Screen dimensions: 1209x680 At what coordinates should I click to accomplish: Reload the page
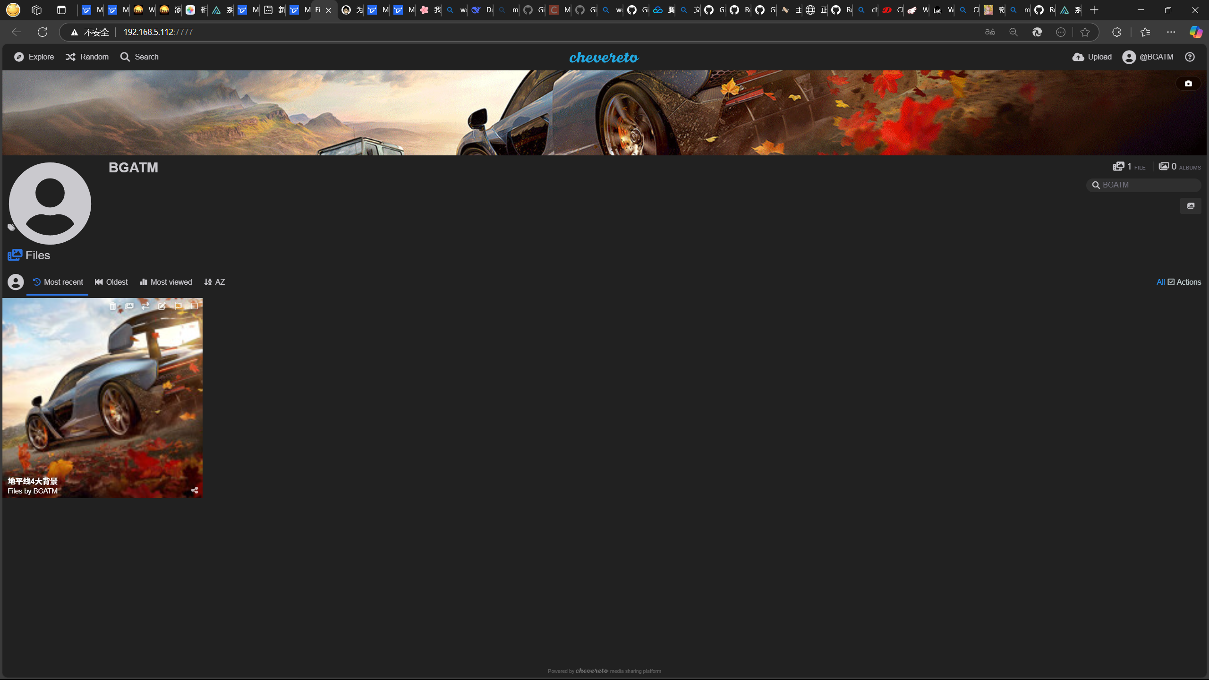click(x=43, y=32)
